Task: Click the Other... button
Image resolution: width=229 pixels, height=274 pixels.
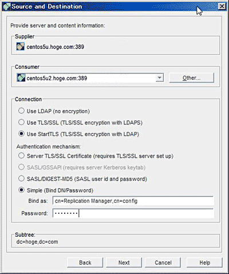Action: pyautogui.click(x=192, y=78)
